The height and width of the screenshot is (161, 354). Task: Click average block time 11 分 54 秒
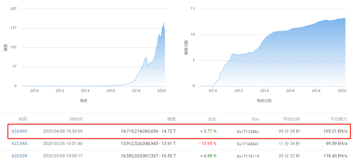(x=289, y=143)
